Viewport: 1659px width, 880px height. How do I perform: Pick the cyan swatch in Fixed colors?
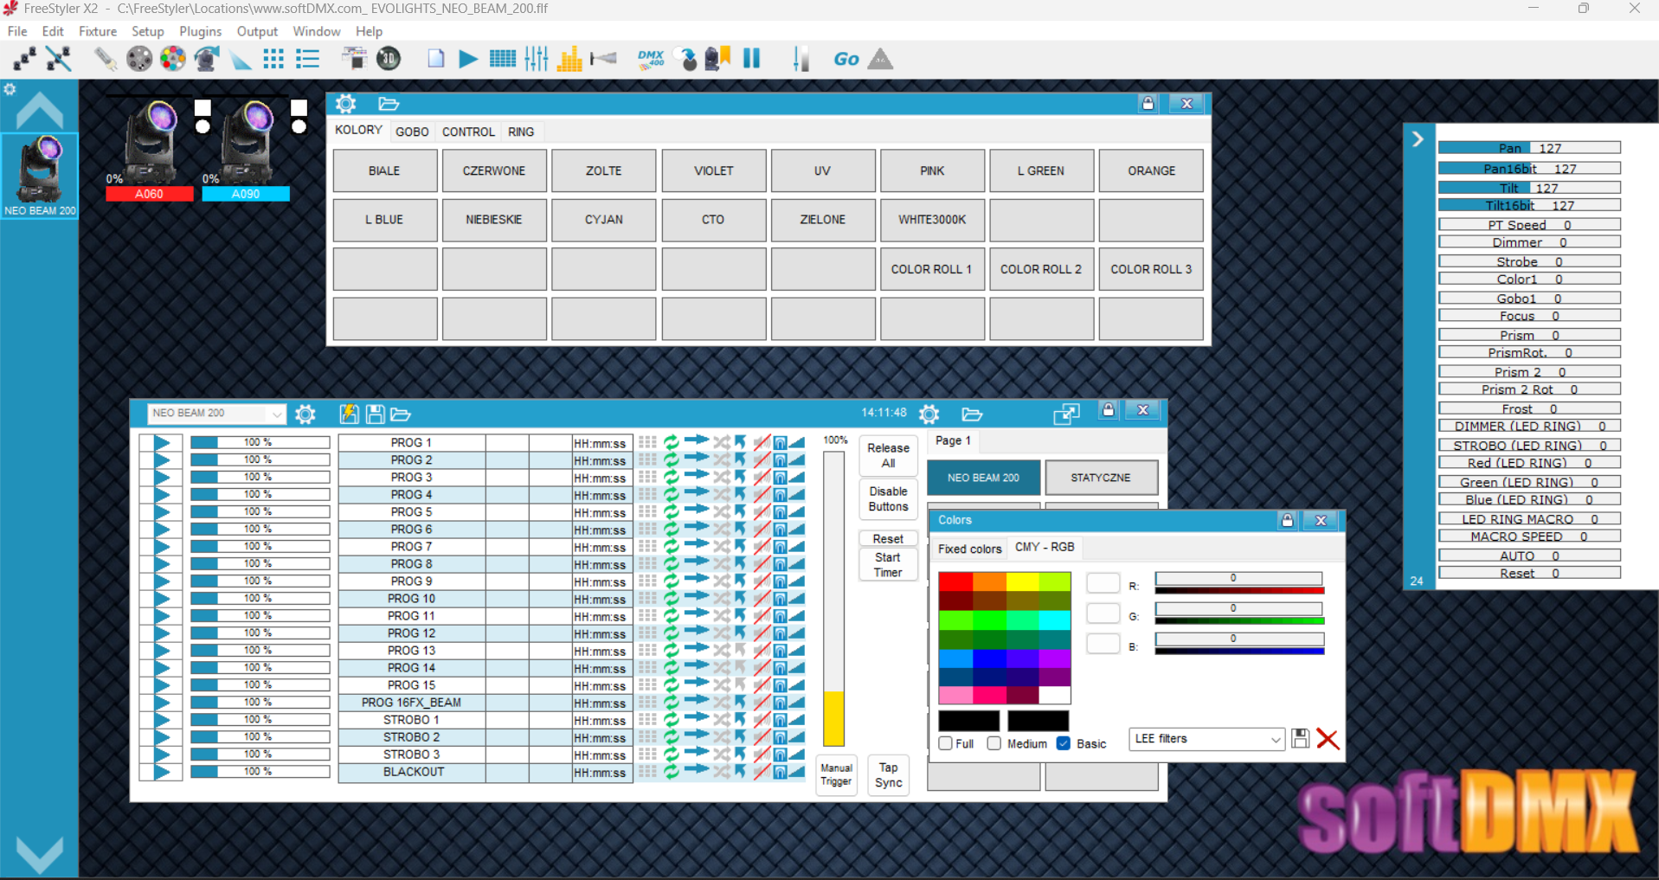click(x=1054, y=620)
